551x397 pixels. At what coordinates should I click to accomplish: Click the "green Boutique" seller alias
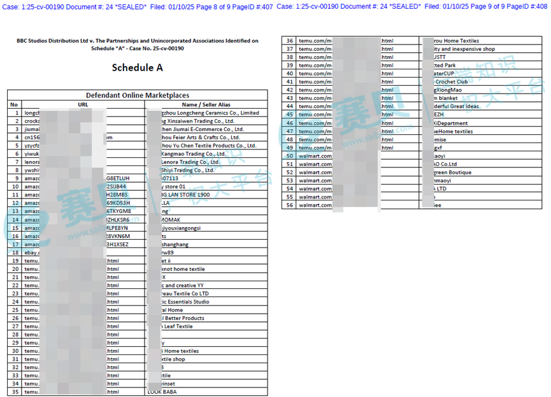click(452, 172)
